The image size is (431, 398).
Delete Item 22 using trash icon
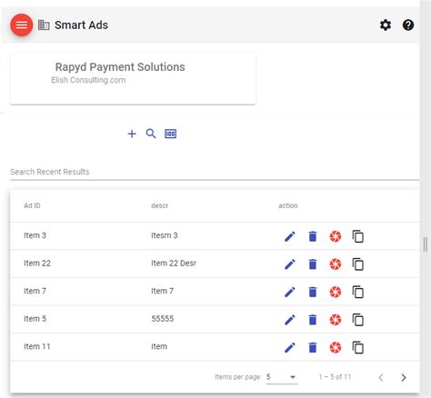(x=313, y=264)
